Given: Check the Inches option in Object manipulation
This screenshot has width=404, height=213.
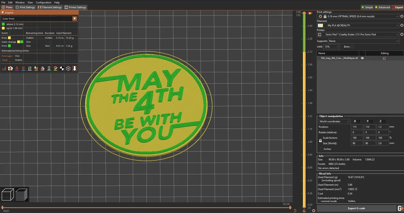Looking at the screenshot, I should coord(321,149).
